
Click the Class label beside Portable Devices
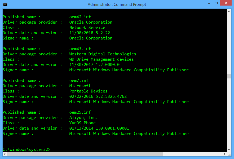coord(11,91)
